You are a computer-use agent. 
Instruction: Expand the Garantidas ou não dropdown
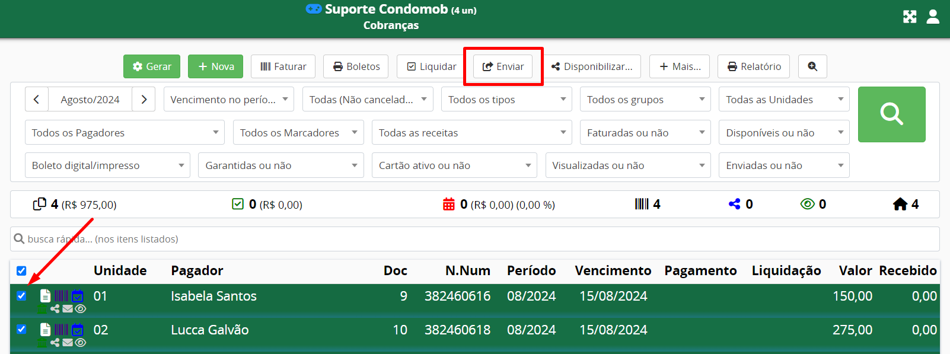[x=281, y=165]
